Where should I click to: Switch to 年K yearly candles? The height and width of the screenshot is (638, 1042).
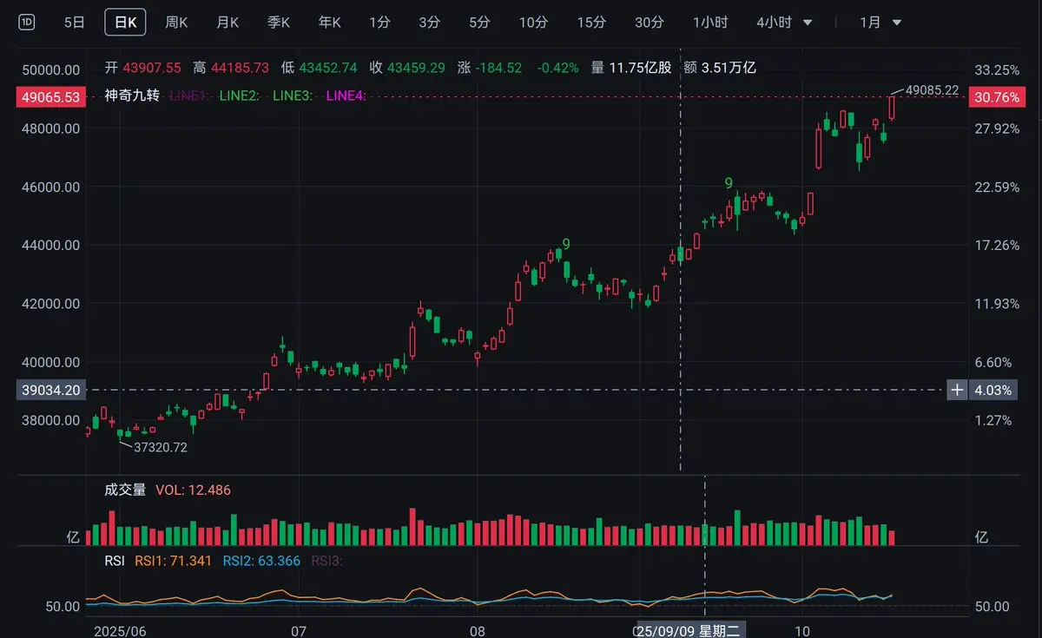(330, 23)
